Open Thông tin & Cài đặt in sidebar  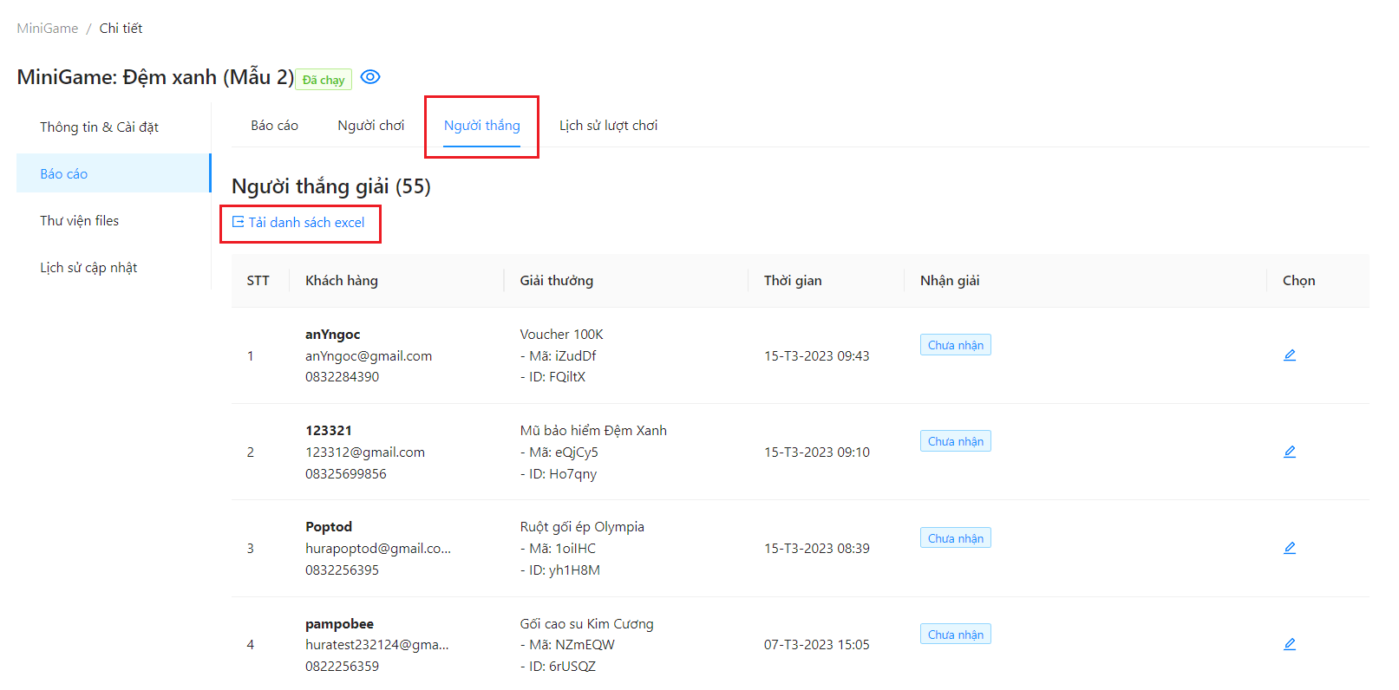(x=99, y=127)
